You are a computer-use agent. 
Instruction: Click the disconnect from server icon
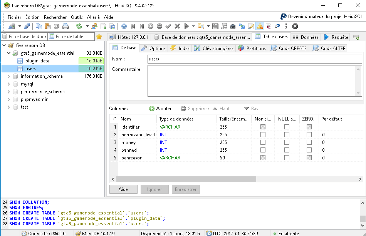coord(27,26)
